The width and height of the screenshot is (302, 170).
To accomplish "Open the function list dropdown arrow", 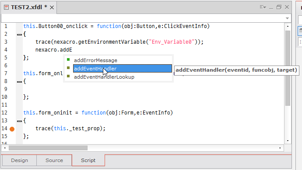I will coord(287,18).
